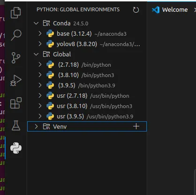196x195 pixels.
Task: Click Python logo beside /usr/bin/python3.9
Action: tap(50, 116)
